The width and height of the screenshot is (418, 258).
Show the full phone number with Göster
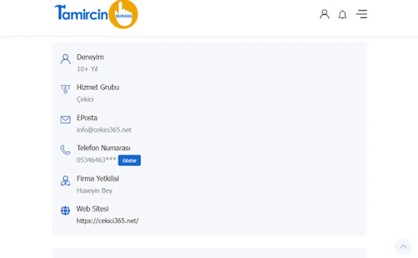(x=129, y=161)
